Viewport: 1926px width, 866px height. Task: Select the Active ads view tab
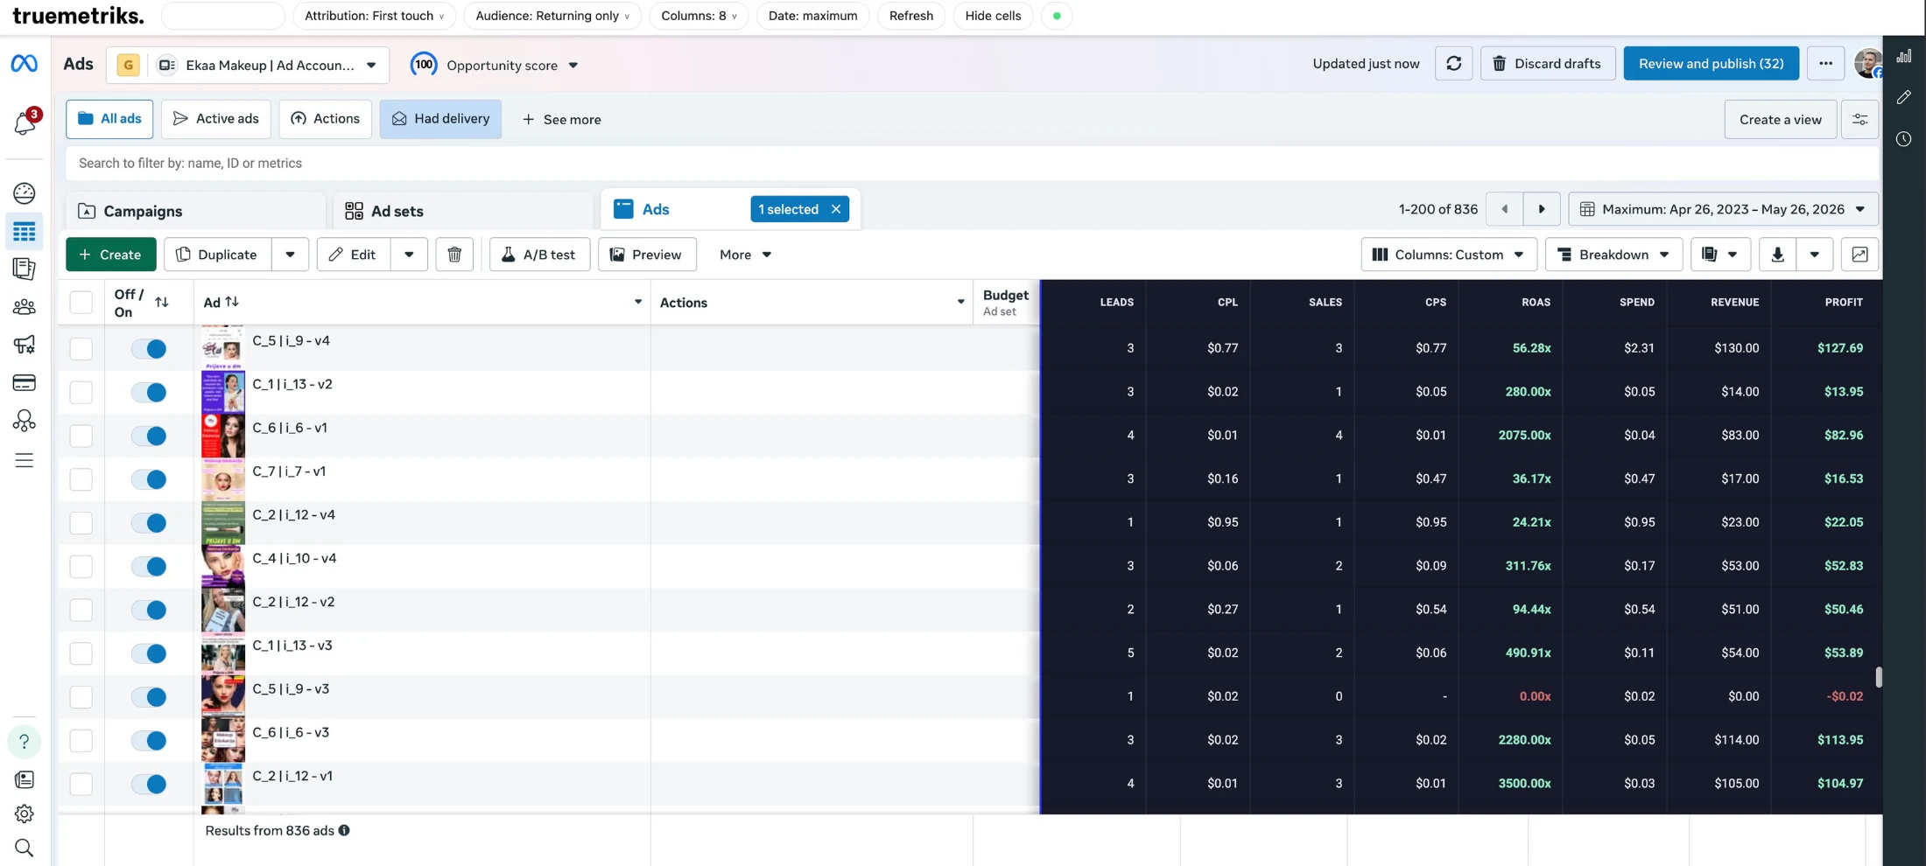click(x=216, y=119)
